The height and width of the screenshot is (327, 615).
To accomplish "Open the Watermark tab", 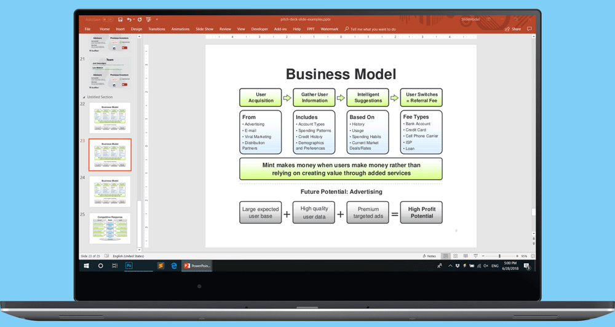I will (x=330, y=29).
